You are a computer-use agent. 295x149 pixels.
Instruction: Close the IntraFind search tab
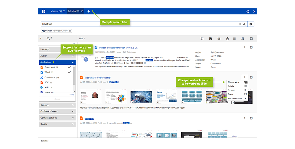point(82,12)
